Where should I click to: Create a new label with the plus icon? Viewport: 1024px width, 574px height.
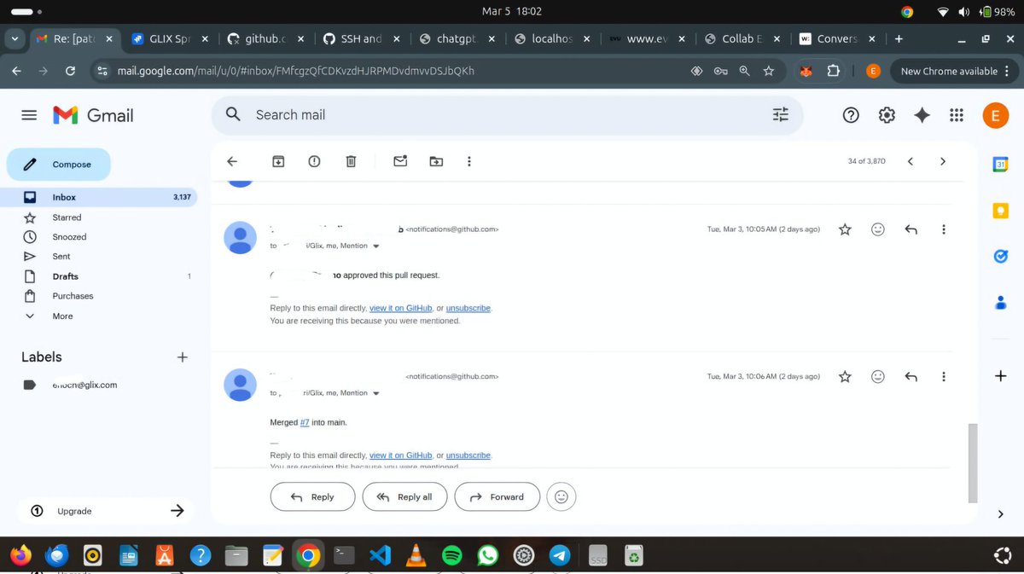pos(182,357)
